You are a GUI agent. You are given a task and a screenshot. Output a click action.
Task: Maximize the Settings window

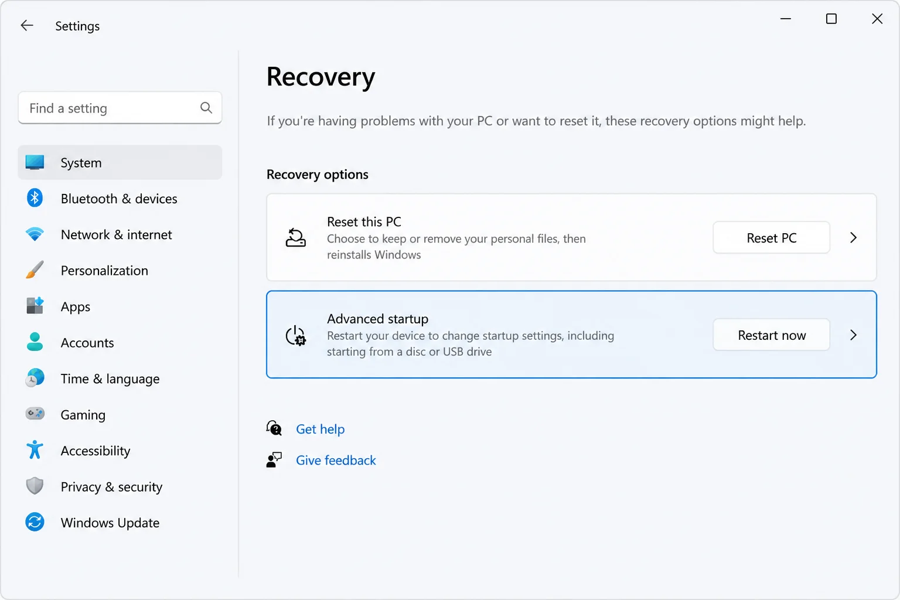pyautogui.click(x=831, y=19)
